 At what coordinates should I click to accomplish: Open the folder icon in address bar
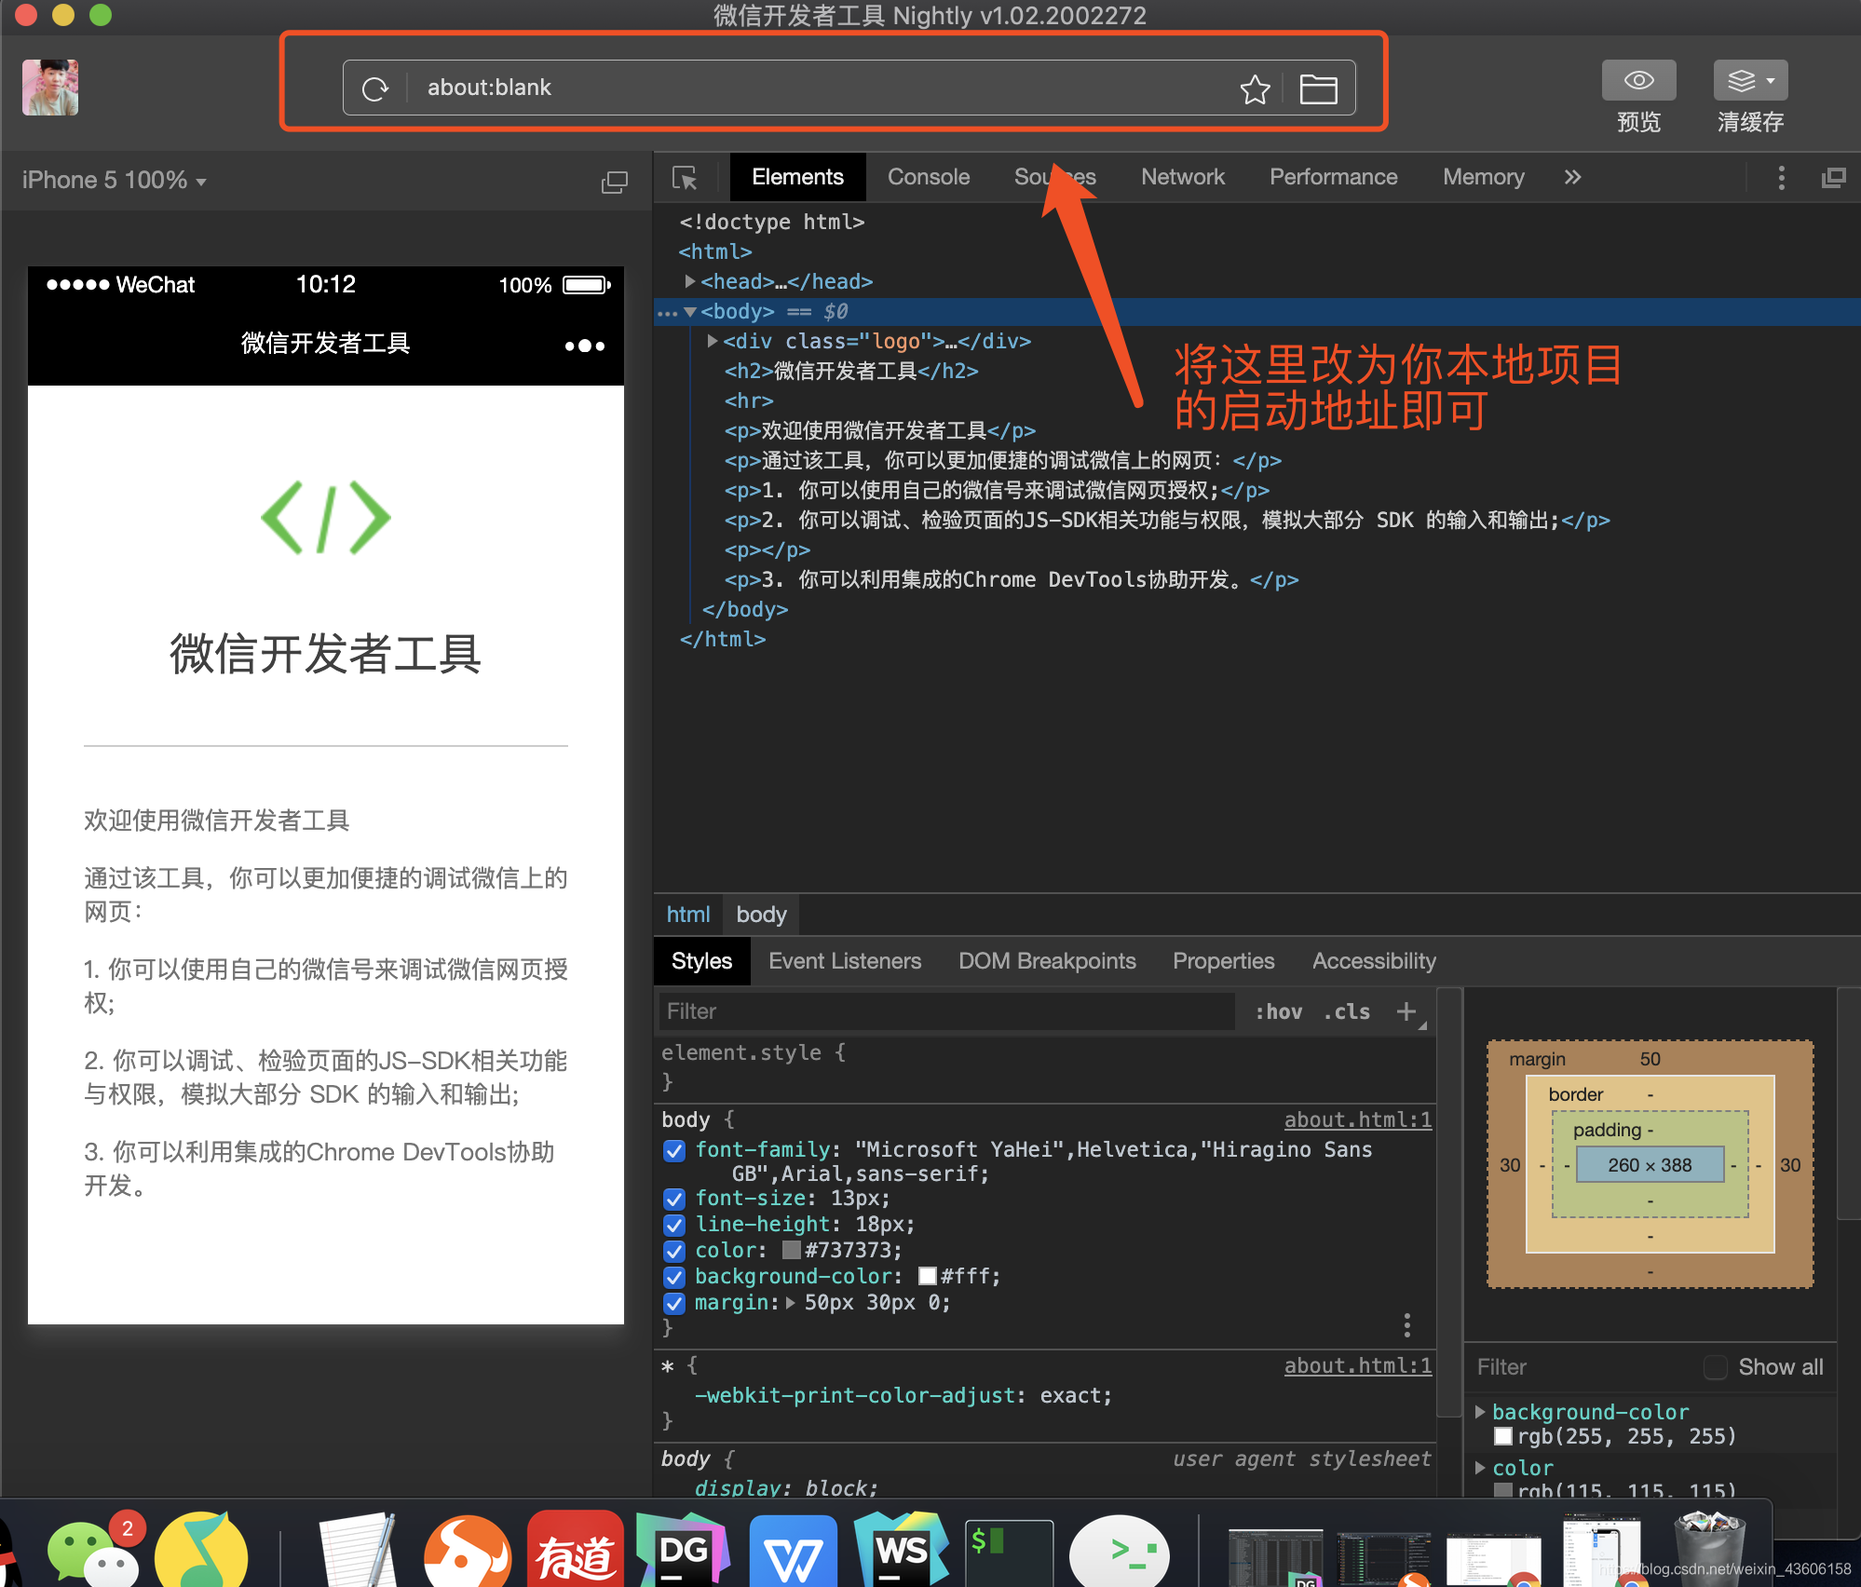(1318, 88)
